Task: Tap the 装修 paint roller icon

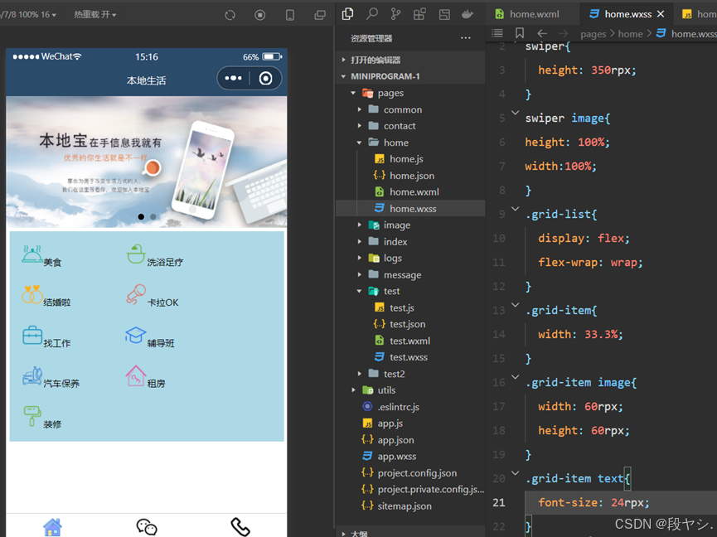Action: 32,416
